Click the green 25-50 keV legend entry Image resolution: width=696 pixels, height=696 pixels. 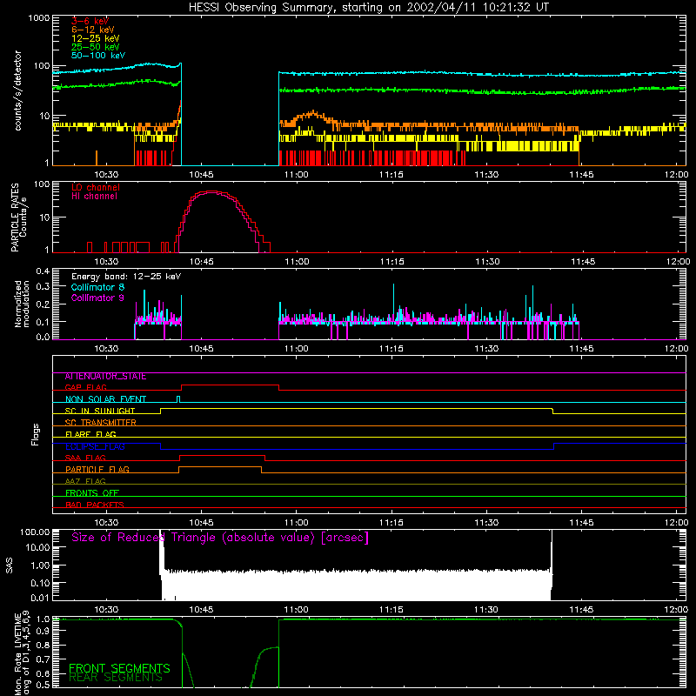(95, 47)
